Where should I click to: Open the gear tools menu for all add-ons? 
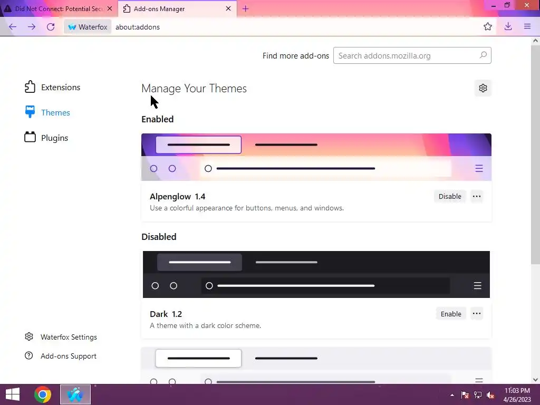click(483, 88)
